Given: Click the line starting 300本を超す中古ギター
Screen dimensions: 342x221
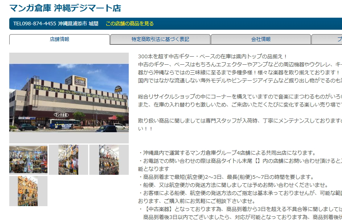Looking at the screenshot, I should (x=213, y=56).
